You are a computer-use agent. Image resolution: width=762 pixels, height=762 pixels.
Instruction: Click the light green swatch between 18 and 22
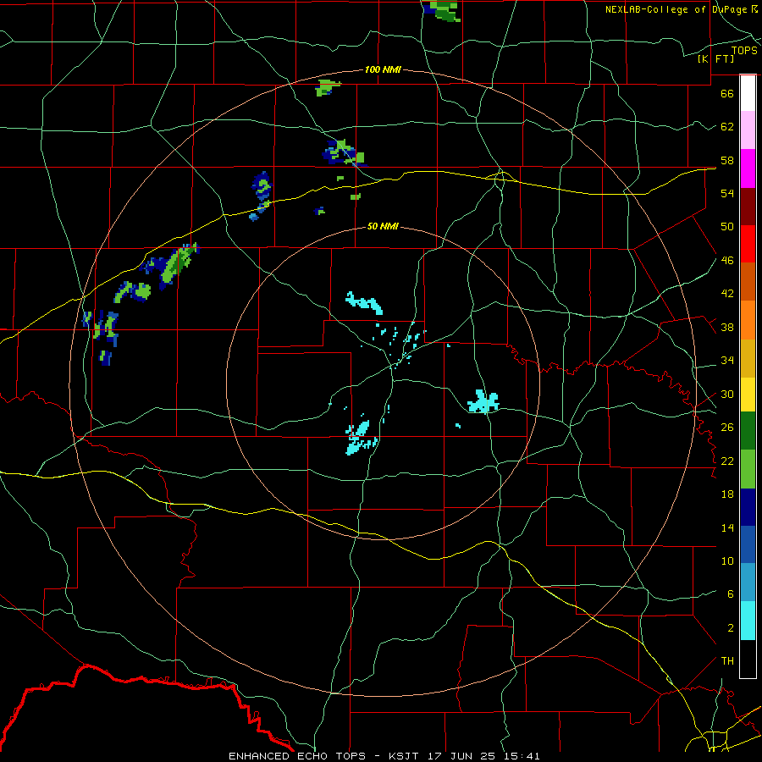(x=748, y=469)
